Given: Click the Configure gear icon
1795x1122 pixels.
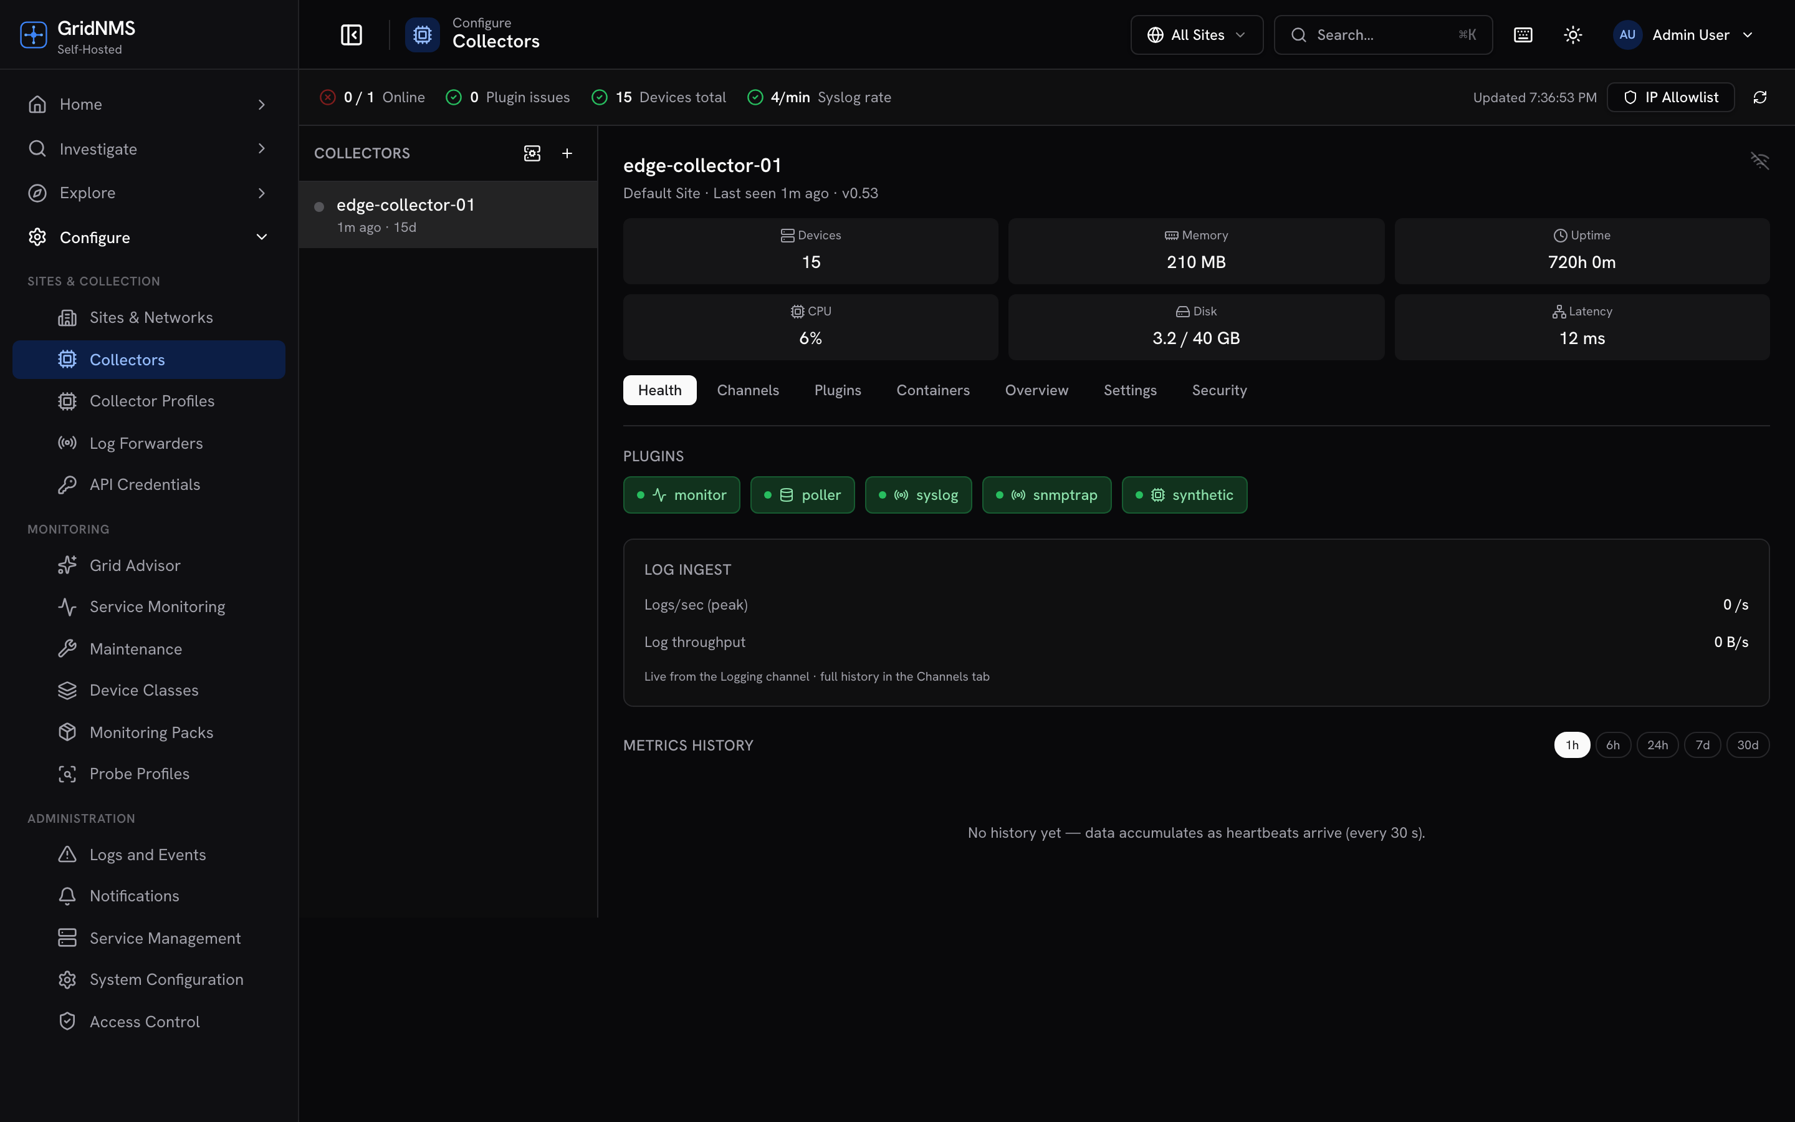Looking at the screenshot, I should pos(37,237).
